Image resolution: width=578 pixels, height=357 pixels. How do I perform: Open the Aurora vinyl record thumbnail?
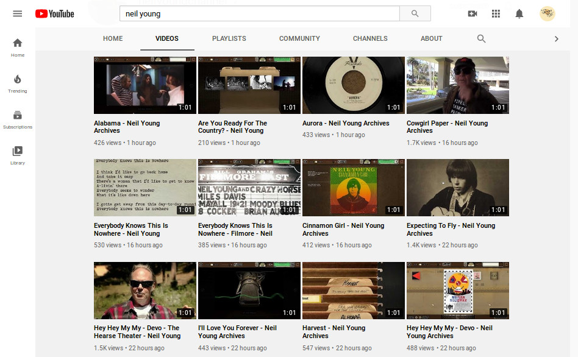click(x=354, y=85)
